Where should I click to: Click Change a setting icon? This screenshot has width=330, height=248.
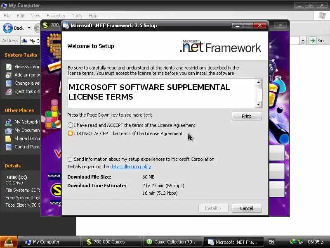(x=9, y=83)
